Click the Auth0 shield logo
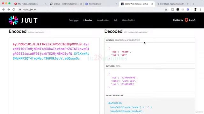Image resolution: width=204 pixels, height=114 pixels. pyautogui.click(x=186, y=20)
